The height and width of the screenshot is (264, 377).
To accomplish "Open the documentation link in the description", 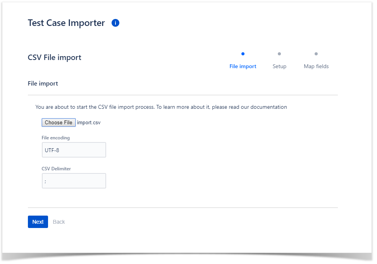I will click(269, 107).
